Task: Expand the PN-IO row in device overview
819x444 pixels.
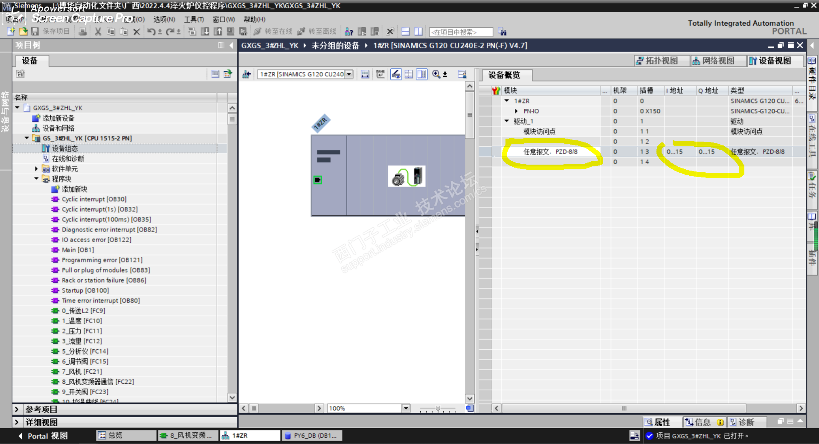Action: [x=516, y=111]
